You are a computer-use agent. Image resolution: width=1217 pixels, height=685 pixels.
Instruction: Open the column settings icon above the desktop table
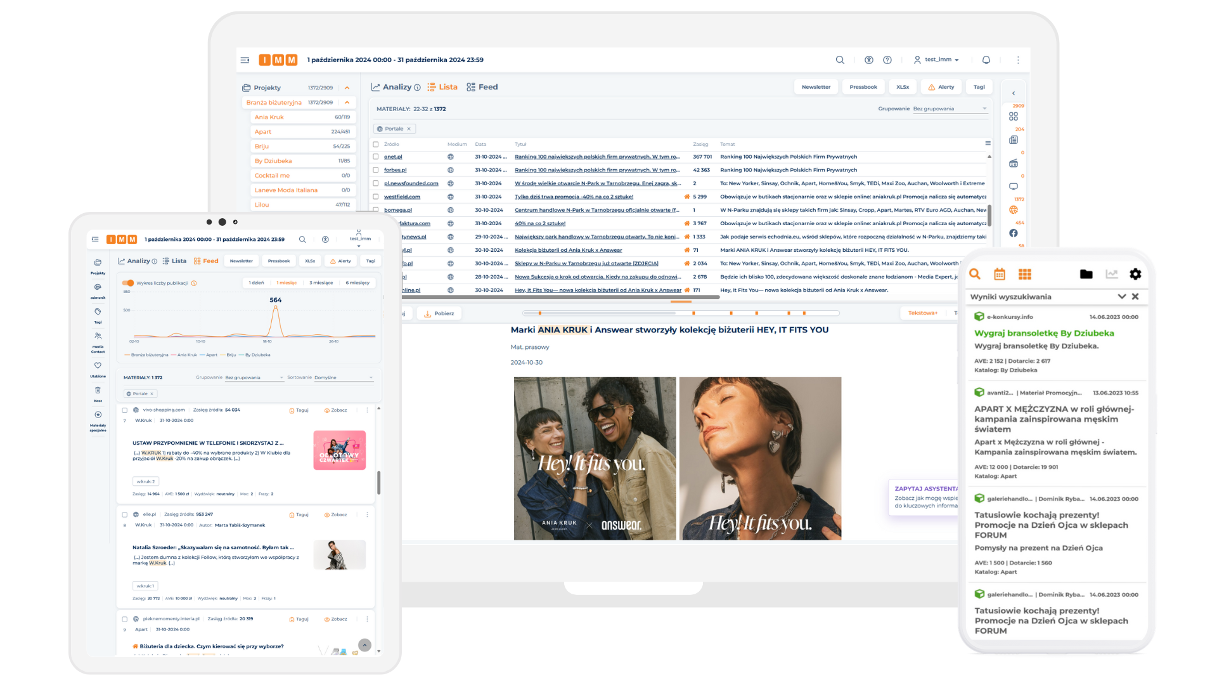tap(988, 143)
